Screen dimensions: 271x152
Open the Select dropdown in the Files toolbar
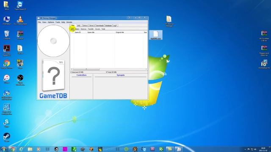(x=77, y=29)
